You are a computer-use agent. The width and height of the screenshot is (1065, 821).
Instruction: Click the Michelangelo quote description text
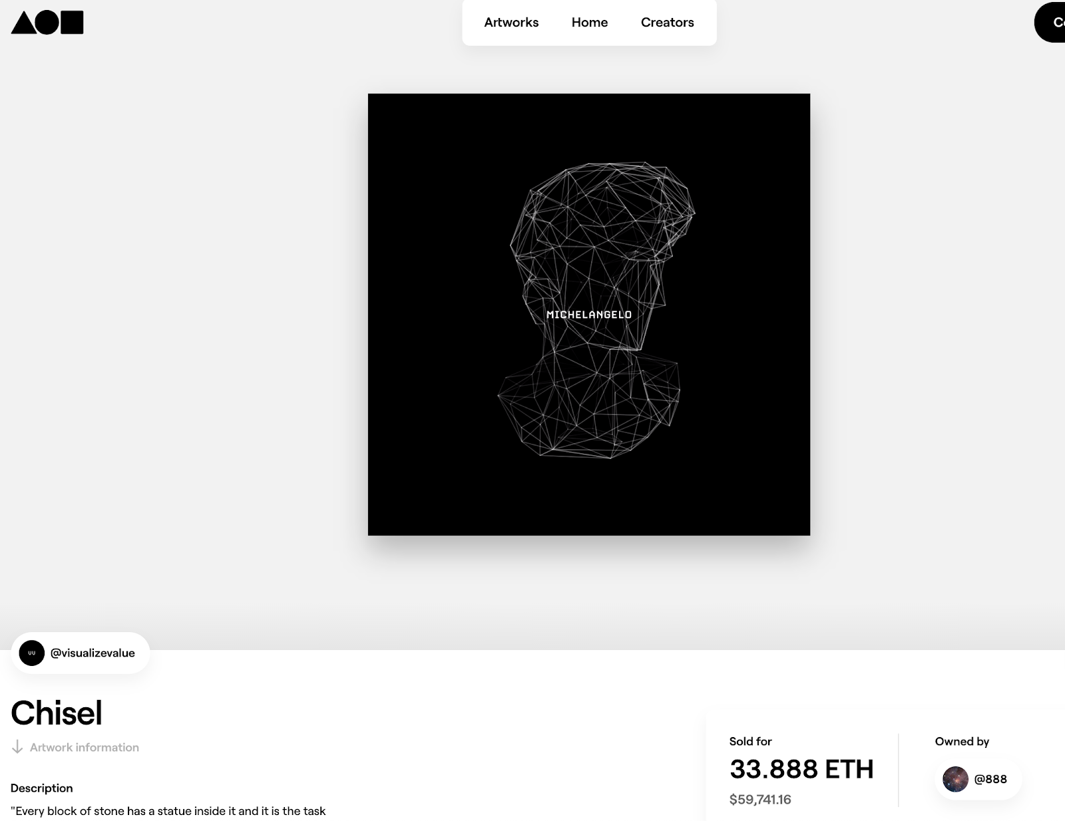coord(168,812)
